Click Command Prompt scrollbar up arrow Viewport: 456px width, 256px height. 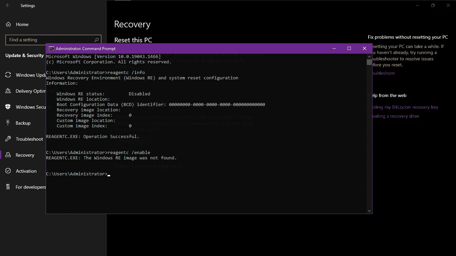tap(369, 56)
